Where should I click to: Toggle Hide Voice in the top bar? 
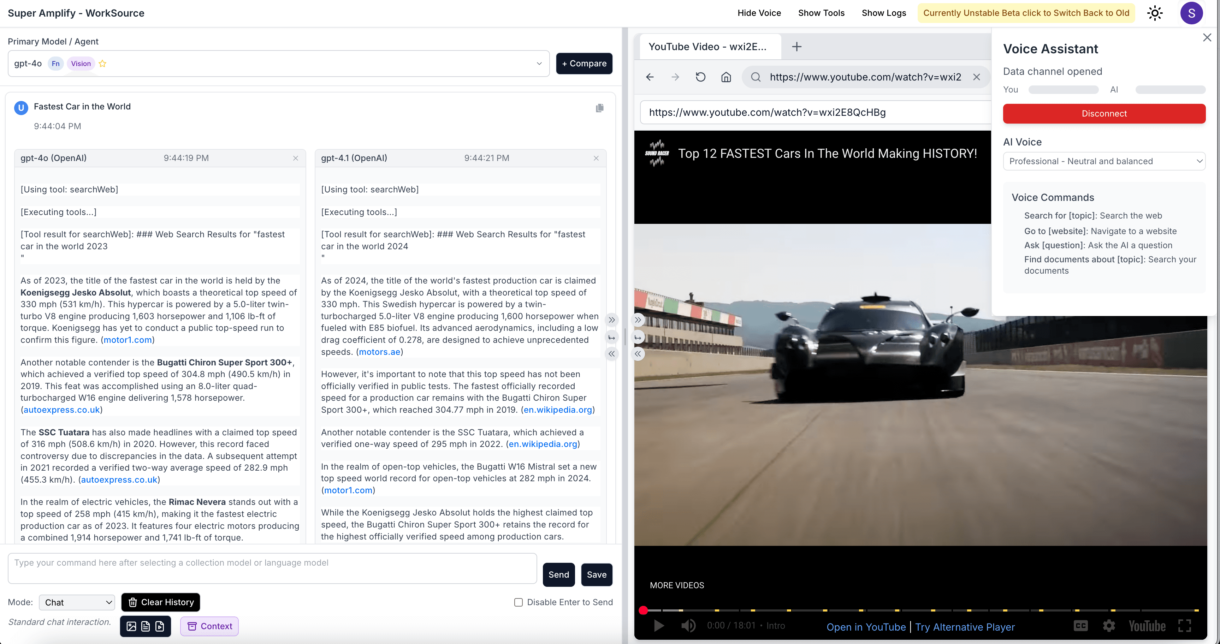[x=759, y=13]
